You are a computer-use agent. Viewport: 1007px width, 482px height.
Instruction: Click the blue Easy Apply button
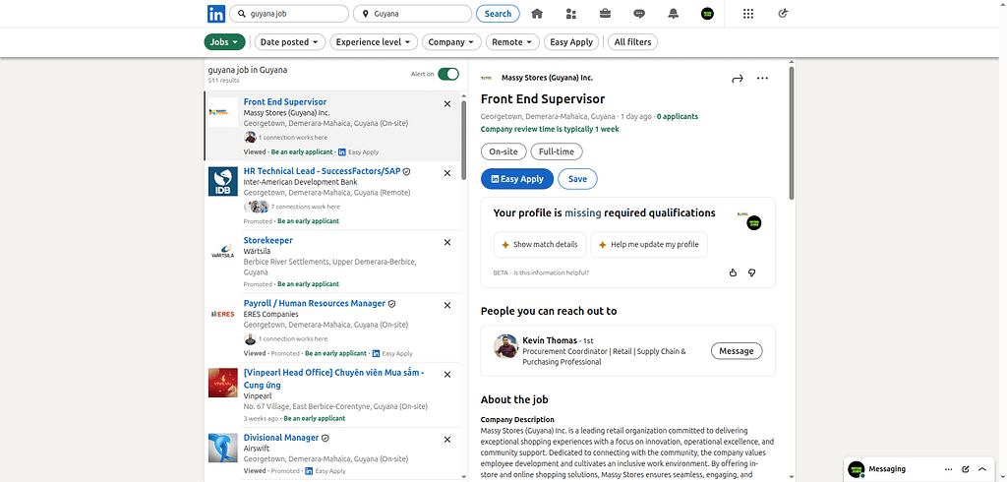point(516,179)
